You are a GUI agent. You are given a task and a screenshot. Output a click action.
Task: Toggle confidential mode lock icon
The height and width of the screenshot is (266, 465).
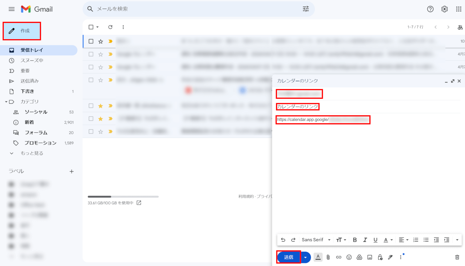(380, 257)
